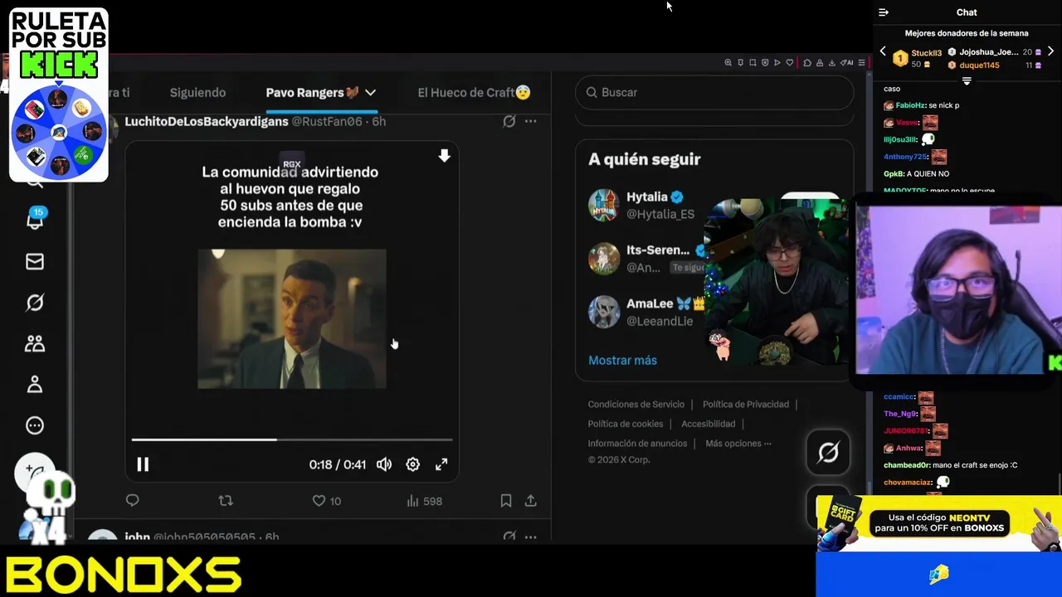1062x597 pixels.
Task: Click the reply icon under the video
Action: [132, 500]
